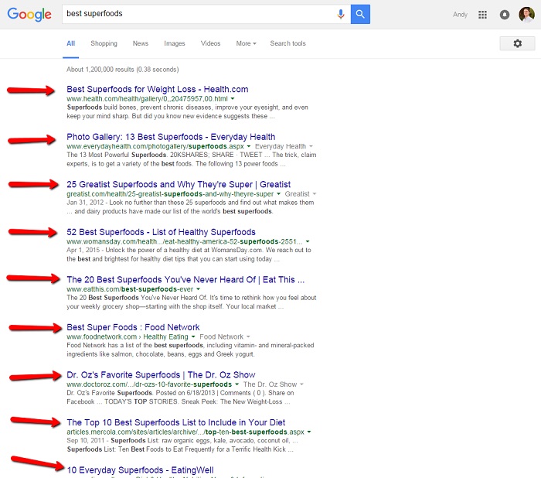Expand the greatist.com URL dropdown arrow

coord(278,194)
